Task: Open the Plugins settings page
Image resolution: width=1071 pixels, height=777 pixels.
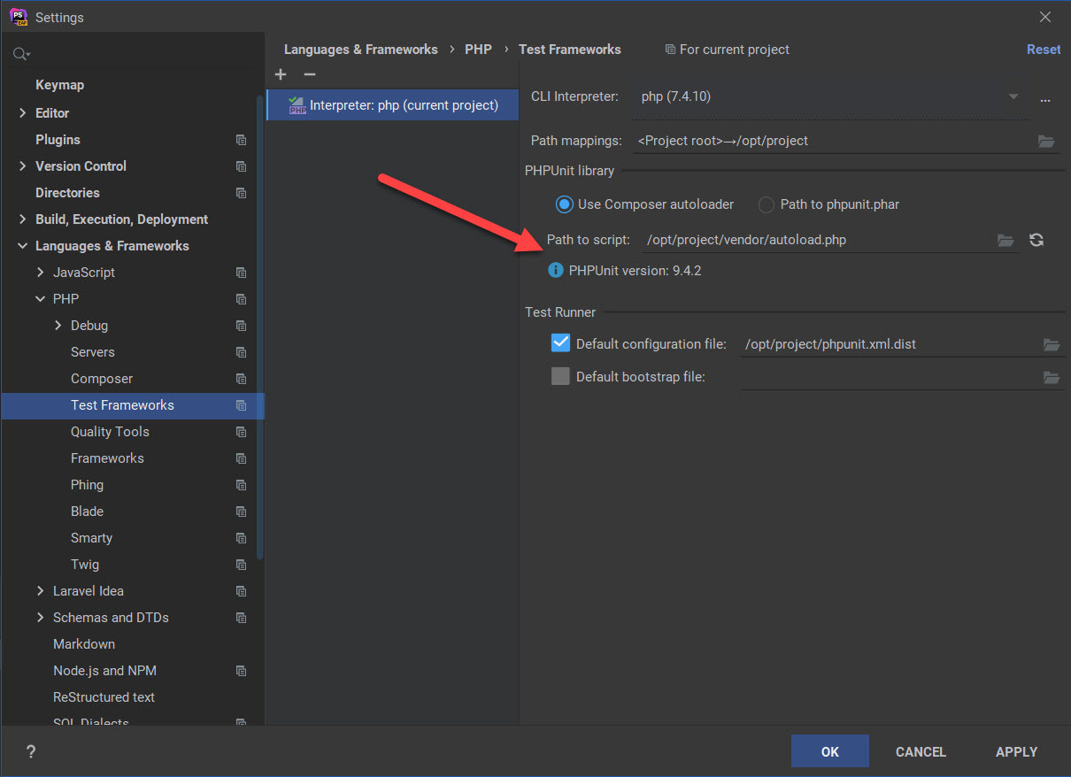Action: (58, 140)
